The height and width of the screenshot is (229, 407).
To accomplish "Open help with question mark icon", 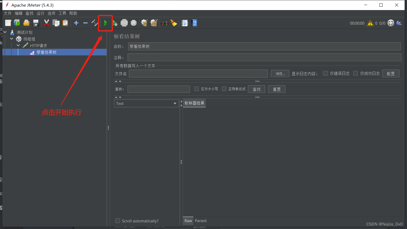I will (194, 23).
